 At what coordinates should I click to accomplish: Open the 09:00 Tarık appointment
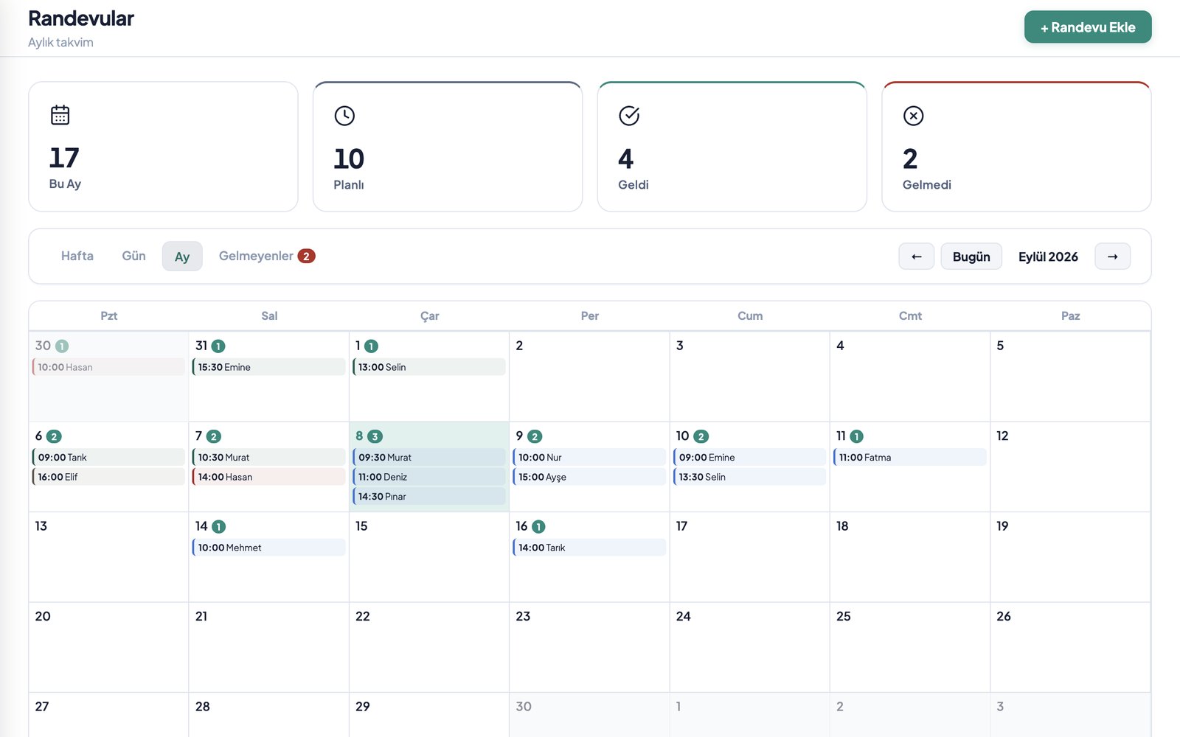(108, 457)
